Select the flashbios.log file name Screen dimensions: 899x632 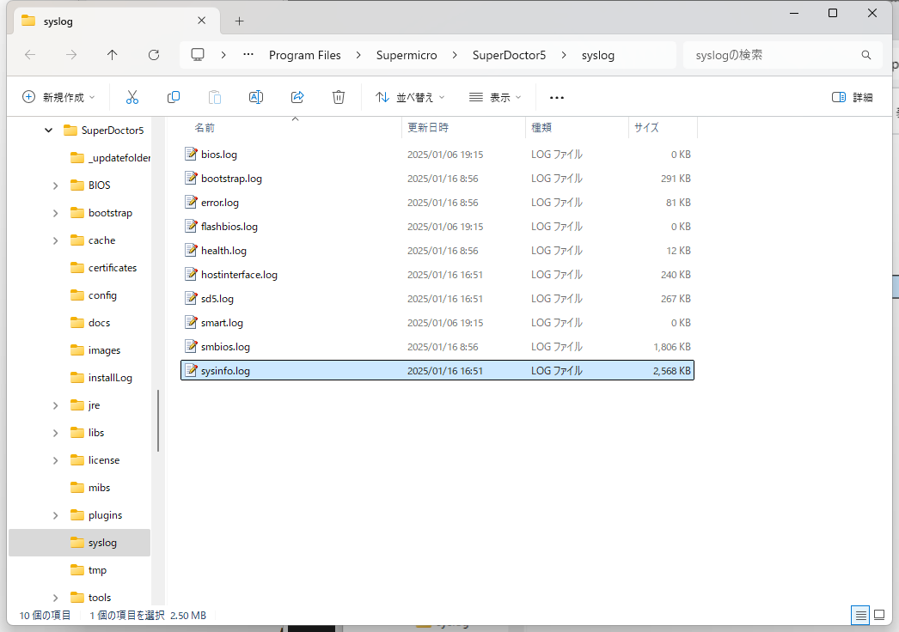pos(229,227)
